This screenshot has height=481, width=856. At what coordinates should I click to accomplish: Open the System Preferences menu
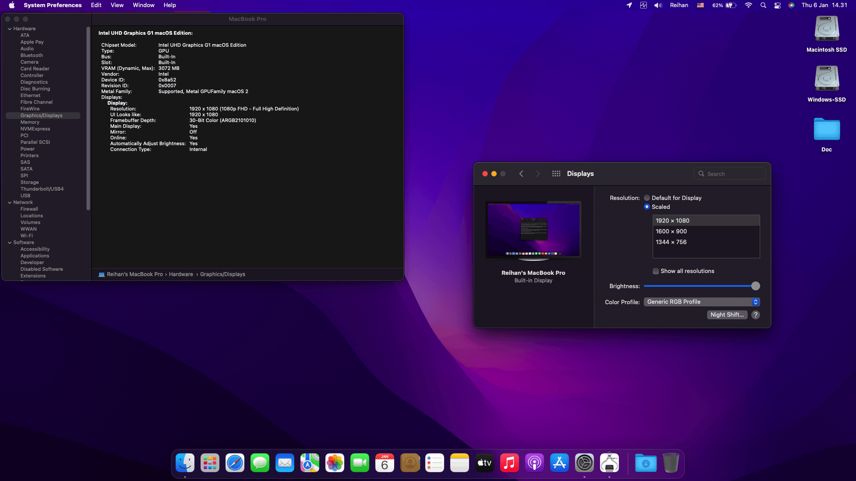pyautogui.click(x=53, y=5)
